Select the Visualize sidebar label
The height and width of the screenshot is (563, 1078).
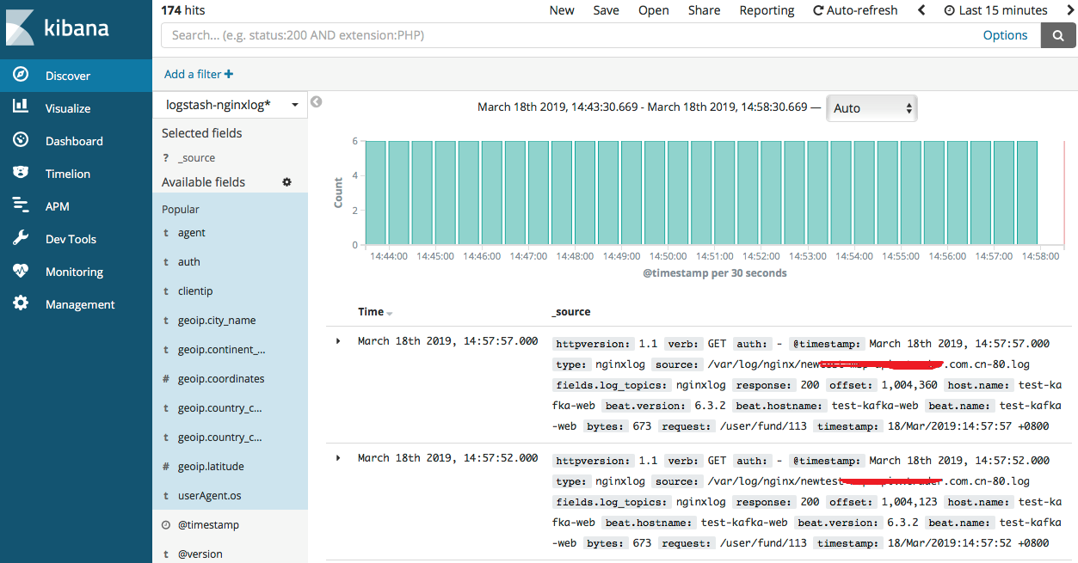[x=68, y=108]
